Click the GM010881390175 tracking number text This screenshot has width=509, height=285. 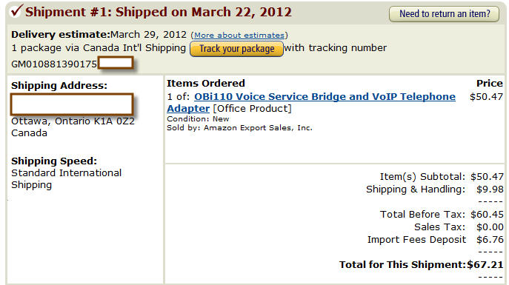click(54, 64)
